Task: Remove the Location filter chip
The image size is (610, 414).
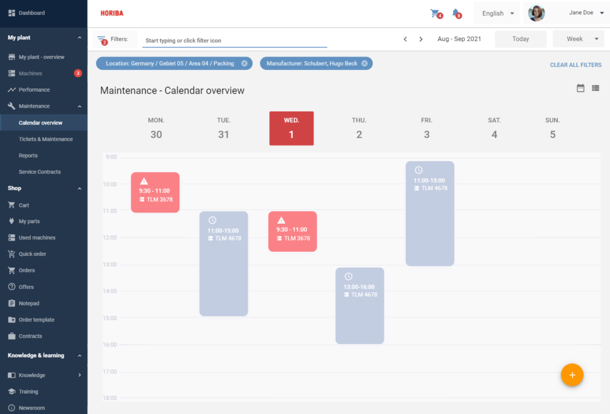Action: [x=244, y=63]
